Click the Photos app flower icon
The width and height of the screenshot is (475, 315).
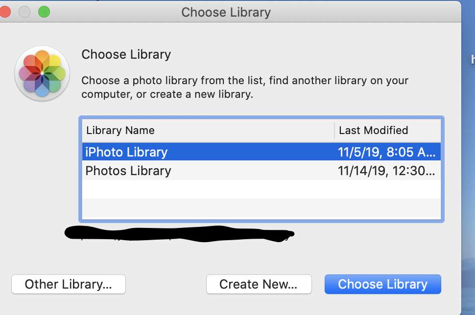tap(42, 73)
